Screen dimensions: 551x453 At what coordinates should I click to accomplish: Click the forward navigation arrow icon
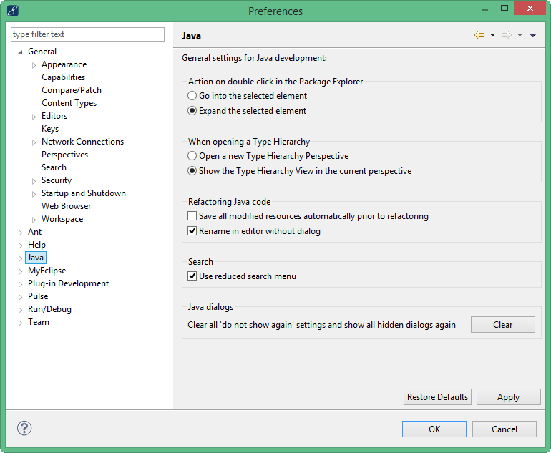(507, 35)
